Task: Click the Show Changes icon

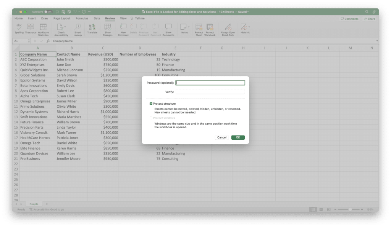Action: click(107, 27)
